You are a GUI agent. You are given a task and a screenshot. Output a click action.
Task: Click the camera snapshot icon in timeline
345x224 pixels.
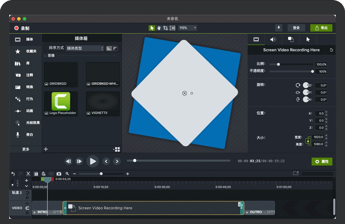click(59, 174)
